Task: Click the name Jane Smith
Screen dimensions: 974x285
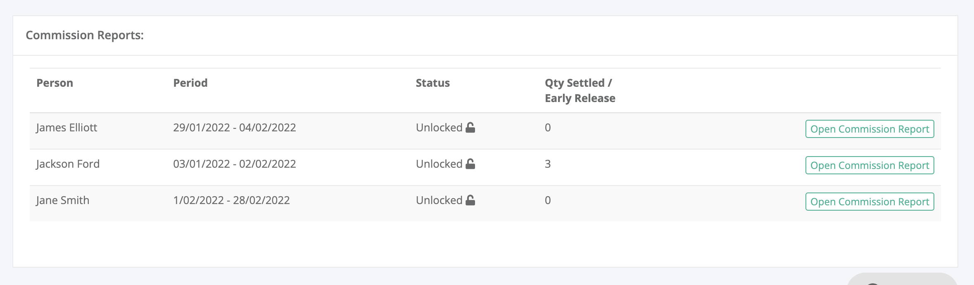Action: click(62, 200)
